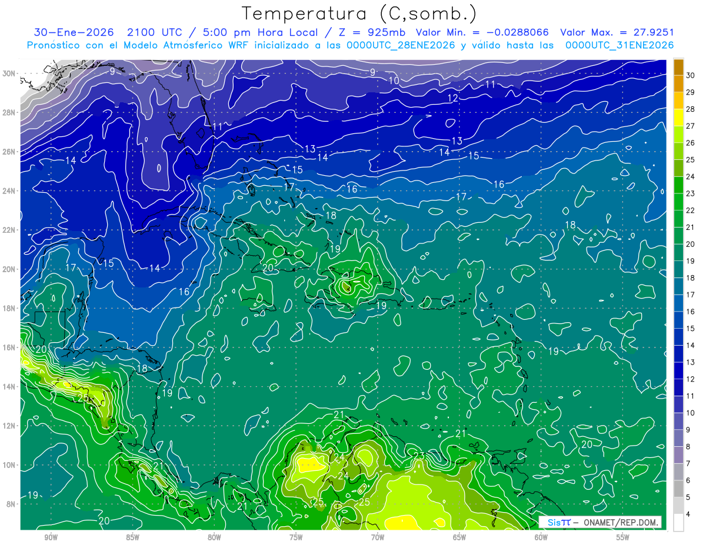Viewport: 706px width, 545px height.
Task: Click the '14N' latitude axis label
Action: [x=9, y=387]
